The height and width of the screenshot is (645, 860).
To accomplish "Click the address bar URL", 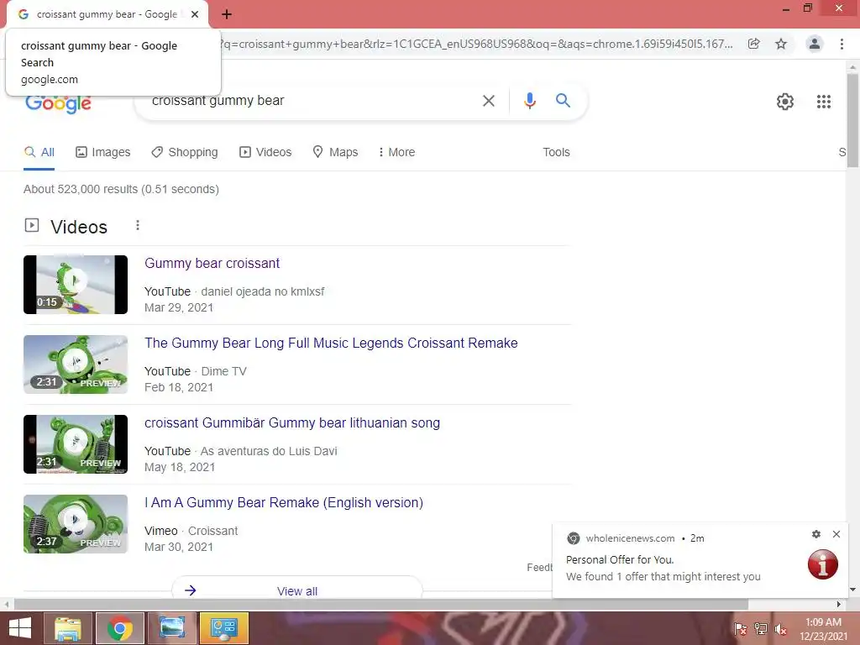I will [x=476, y=44].
